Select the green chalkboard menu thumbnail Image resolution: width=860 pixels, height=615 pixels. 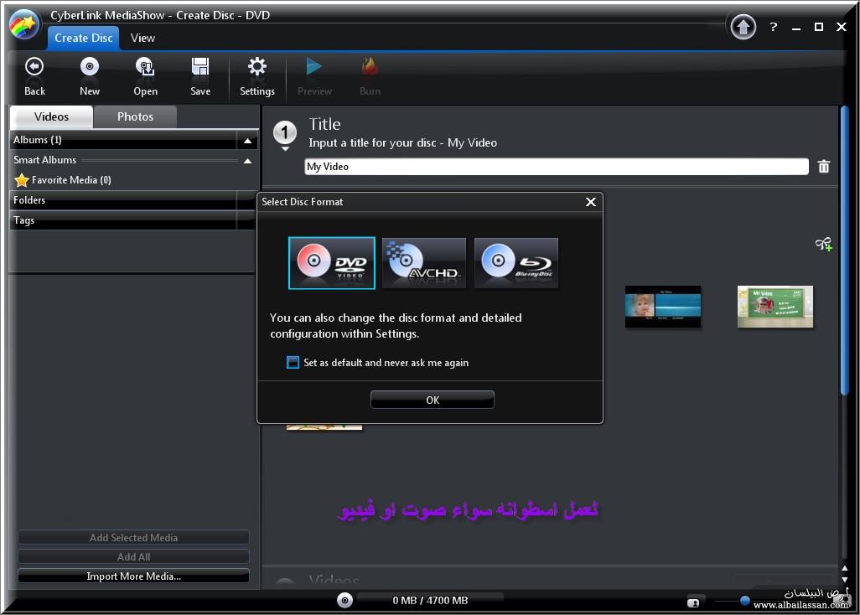point(775,307)
